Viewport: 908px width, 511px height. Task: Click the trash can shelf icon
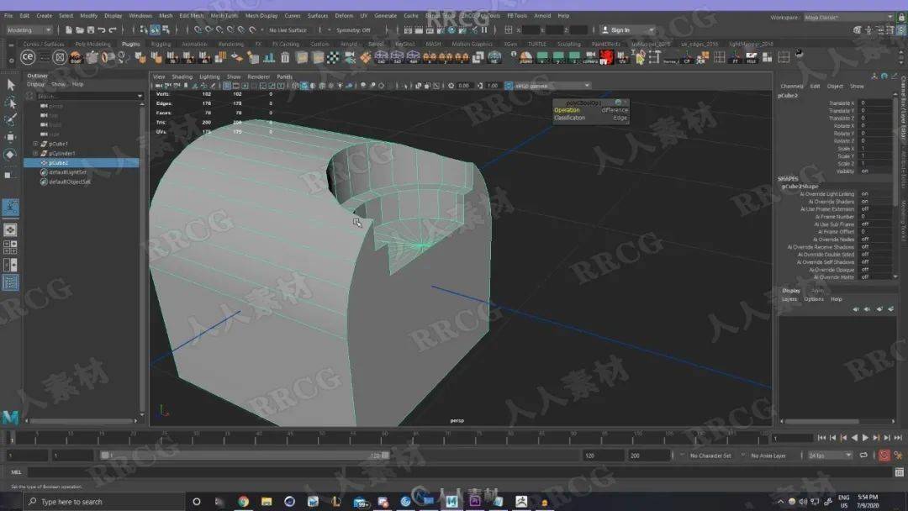285,57
